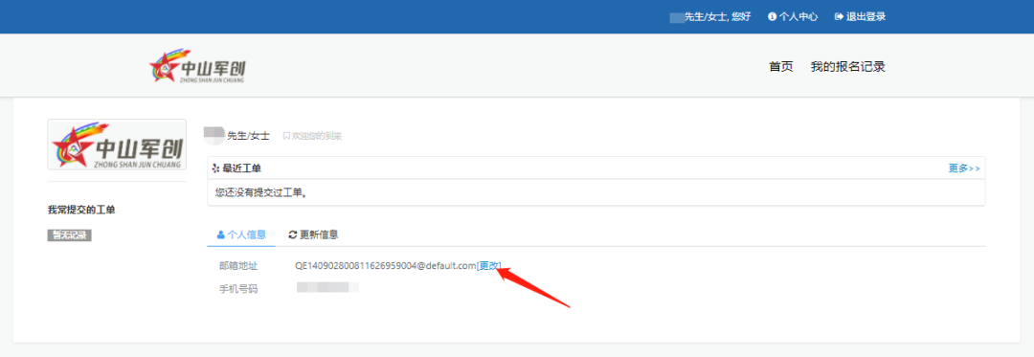Click the 中山军创 header logo
1034x357 pixels.
pos(198,66)
